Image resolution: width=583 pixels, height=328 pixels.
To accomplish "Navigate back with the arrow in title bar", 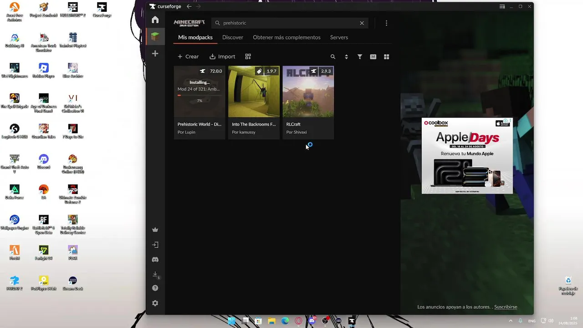I will (x=189, y=6).
